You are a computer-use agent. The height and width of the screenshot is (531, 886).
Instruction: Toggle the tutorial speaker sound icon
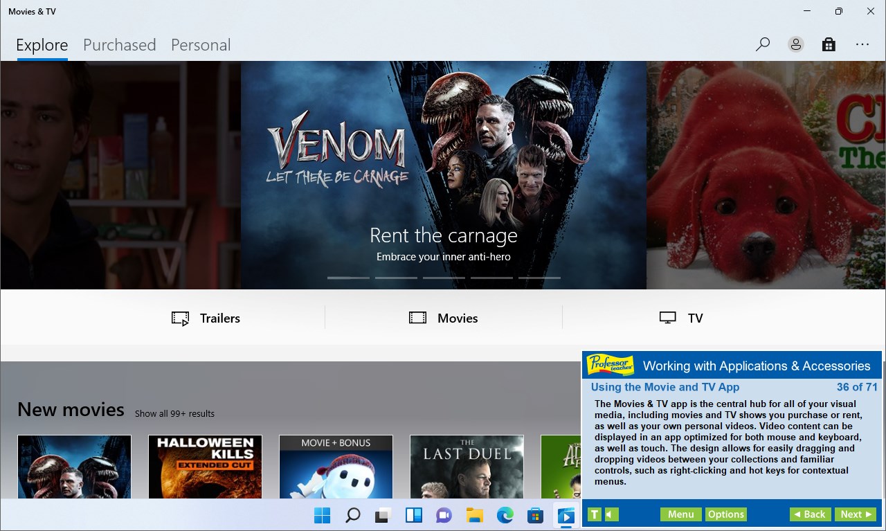tap(612, 514)
